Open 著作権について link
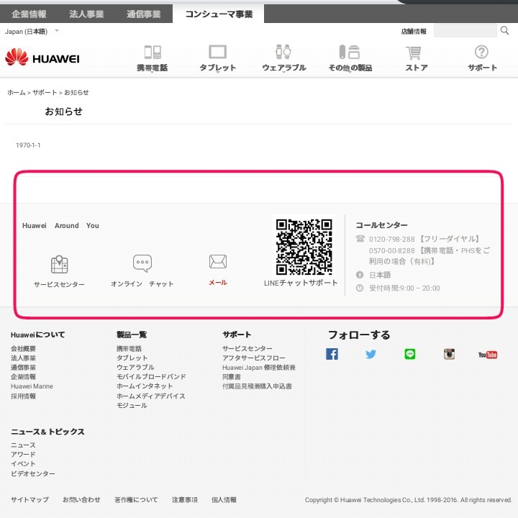The image size is (518, 518). click(x=136, y=500)
